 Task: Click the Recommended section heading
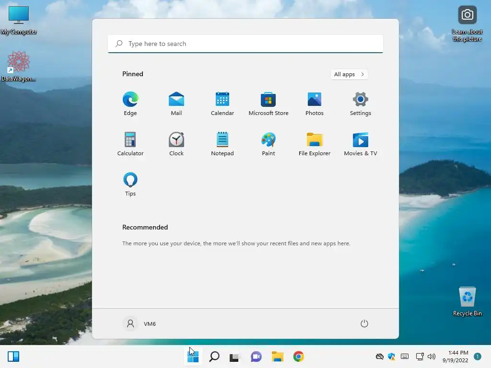[x=145, y=227]
